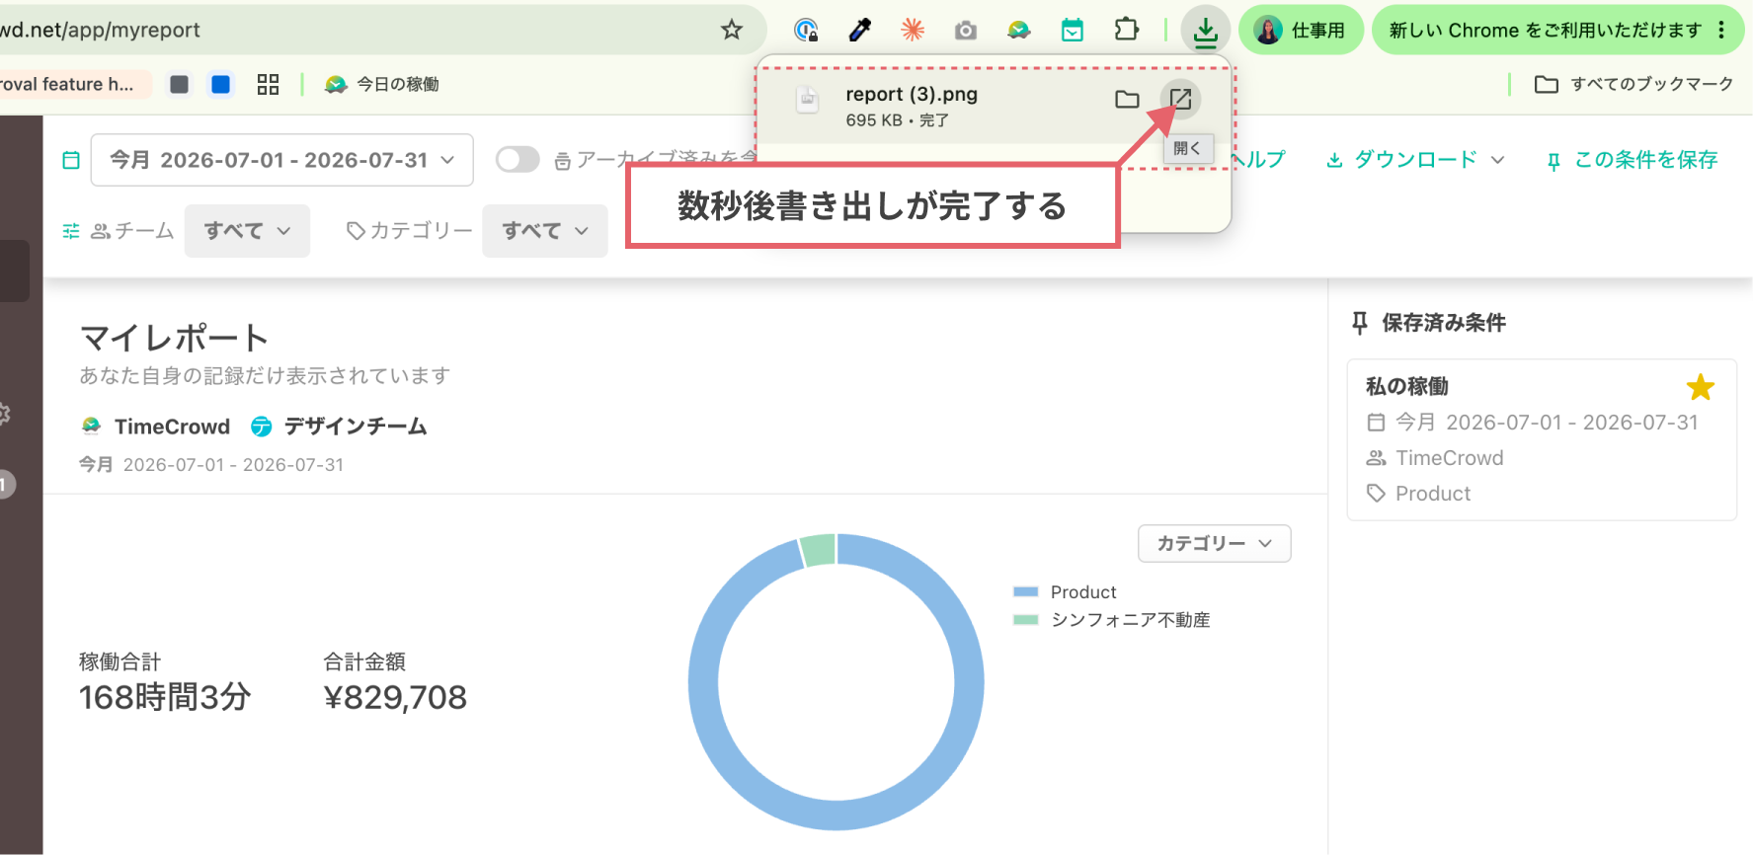Open the 今月 date range dropdown

(x=282, y=160)
